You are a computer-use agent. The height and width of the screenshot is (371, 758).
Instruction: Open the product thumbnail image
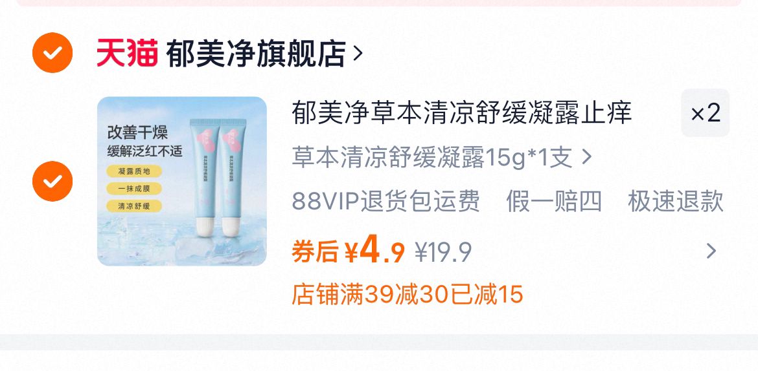click(x=182, y=182)
